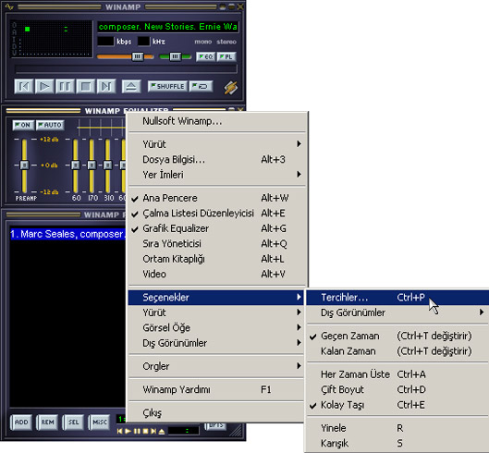
Task: Expand the Orgler submenu
Action: (216, 366)
